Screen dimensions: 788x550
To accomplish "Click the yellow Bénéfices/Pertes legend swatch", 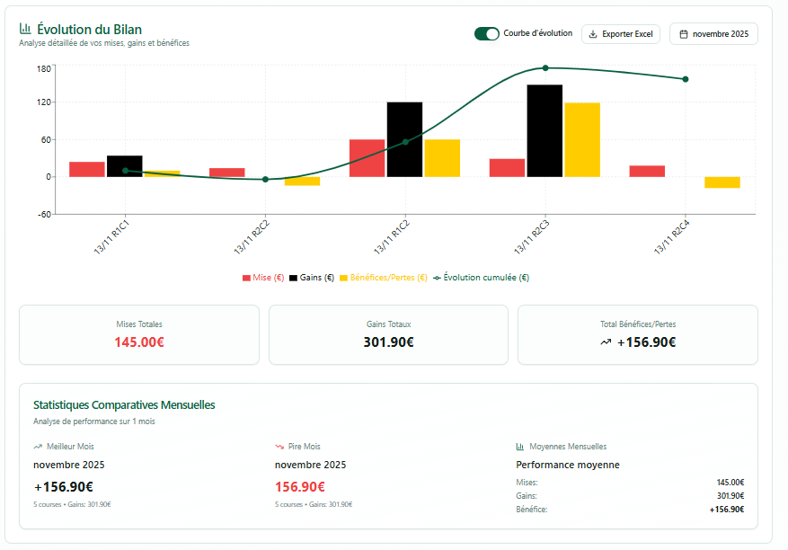I will (343, 278).
